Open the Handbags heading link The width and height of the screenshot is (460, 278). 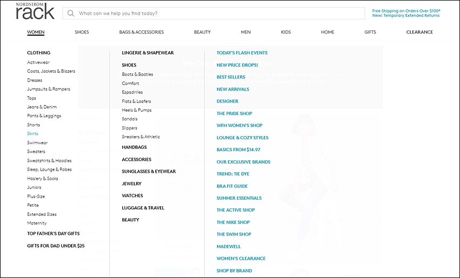click(x=134, y=147)
